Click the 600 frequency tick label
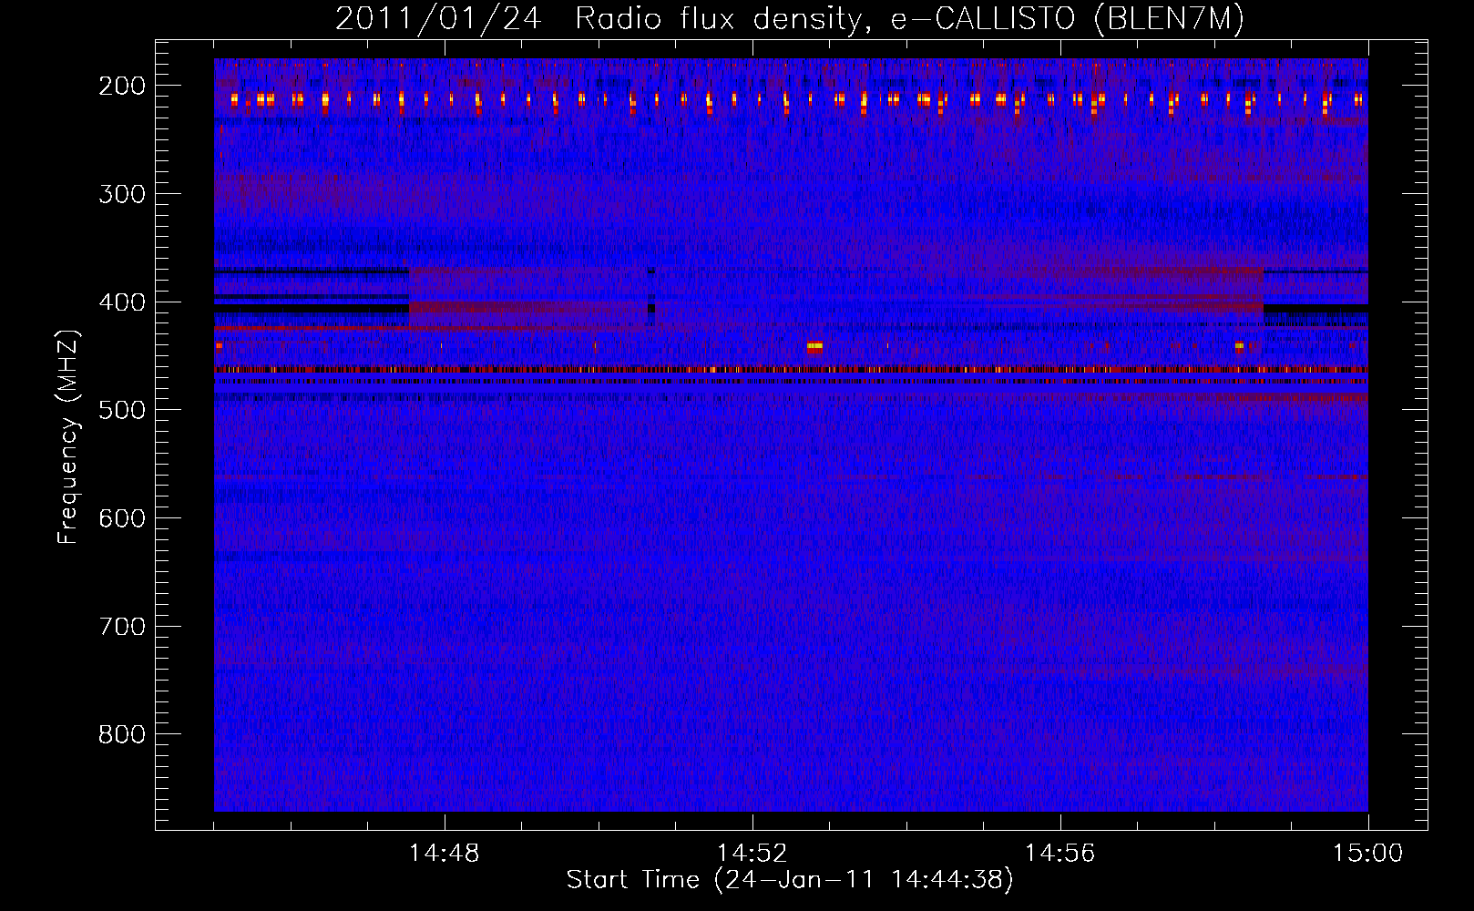 [x=122, y=518]
